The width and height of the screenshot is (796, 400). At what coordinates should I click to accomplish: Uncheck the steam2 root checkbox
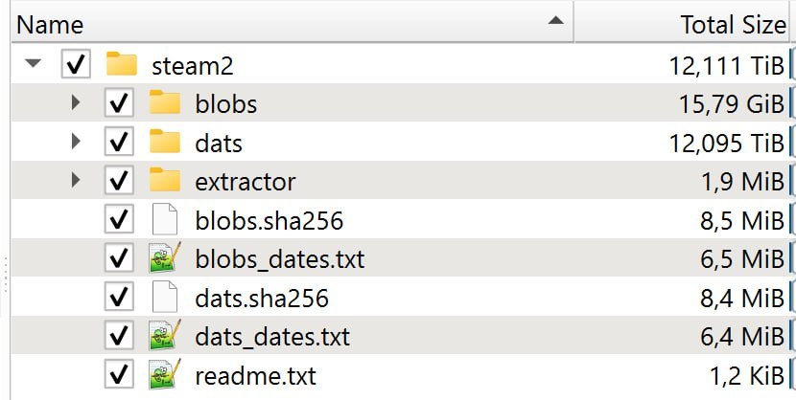coord(76,64)
